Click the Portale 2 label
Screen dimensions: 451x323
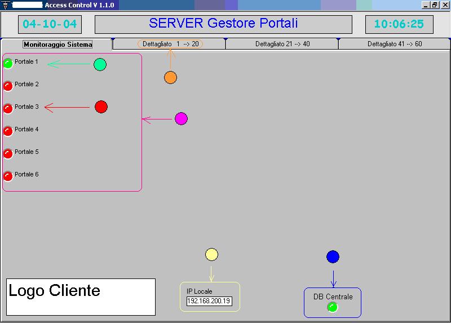(26, 85)
